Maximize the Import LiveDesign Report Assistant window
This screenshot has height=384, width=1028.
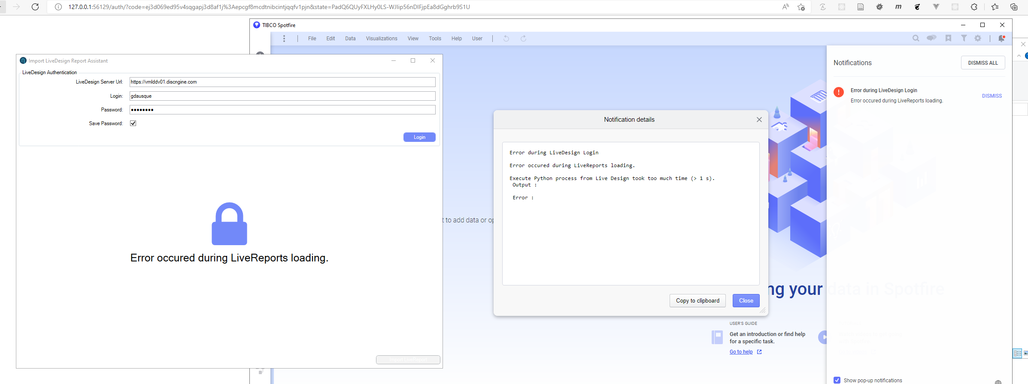pyautogui.click(x=413, y=60)
